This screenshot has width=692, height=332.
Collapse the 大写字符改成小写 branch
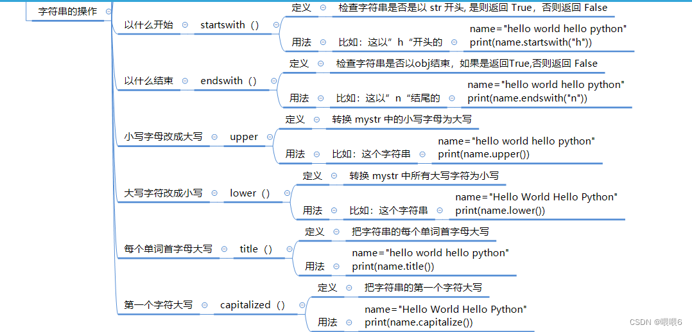click(214, 193)
